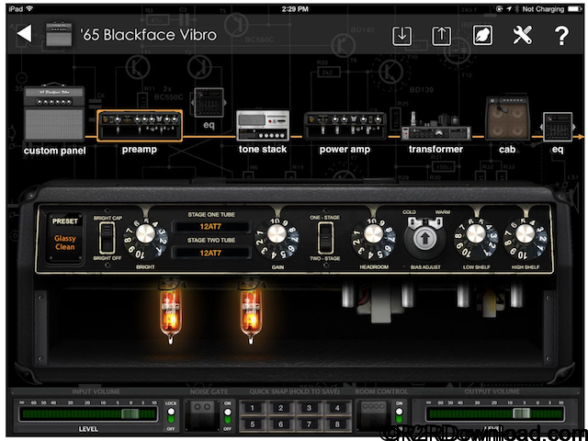Open the Noise Gate pedal
The height and width of the screenshot is (441, 588).
pyautogui.click(x=202, y=414)
